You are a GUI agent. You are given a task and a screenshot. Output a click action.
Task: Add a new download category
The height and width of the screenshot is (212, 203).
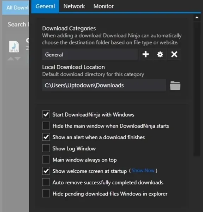145,54
